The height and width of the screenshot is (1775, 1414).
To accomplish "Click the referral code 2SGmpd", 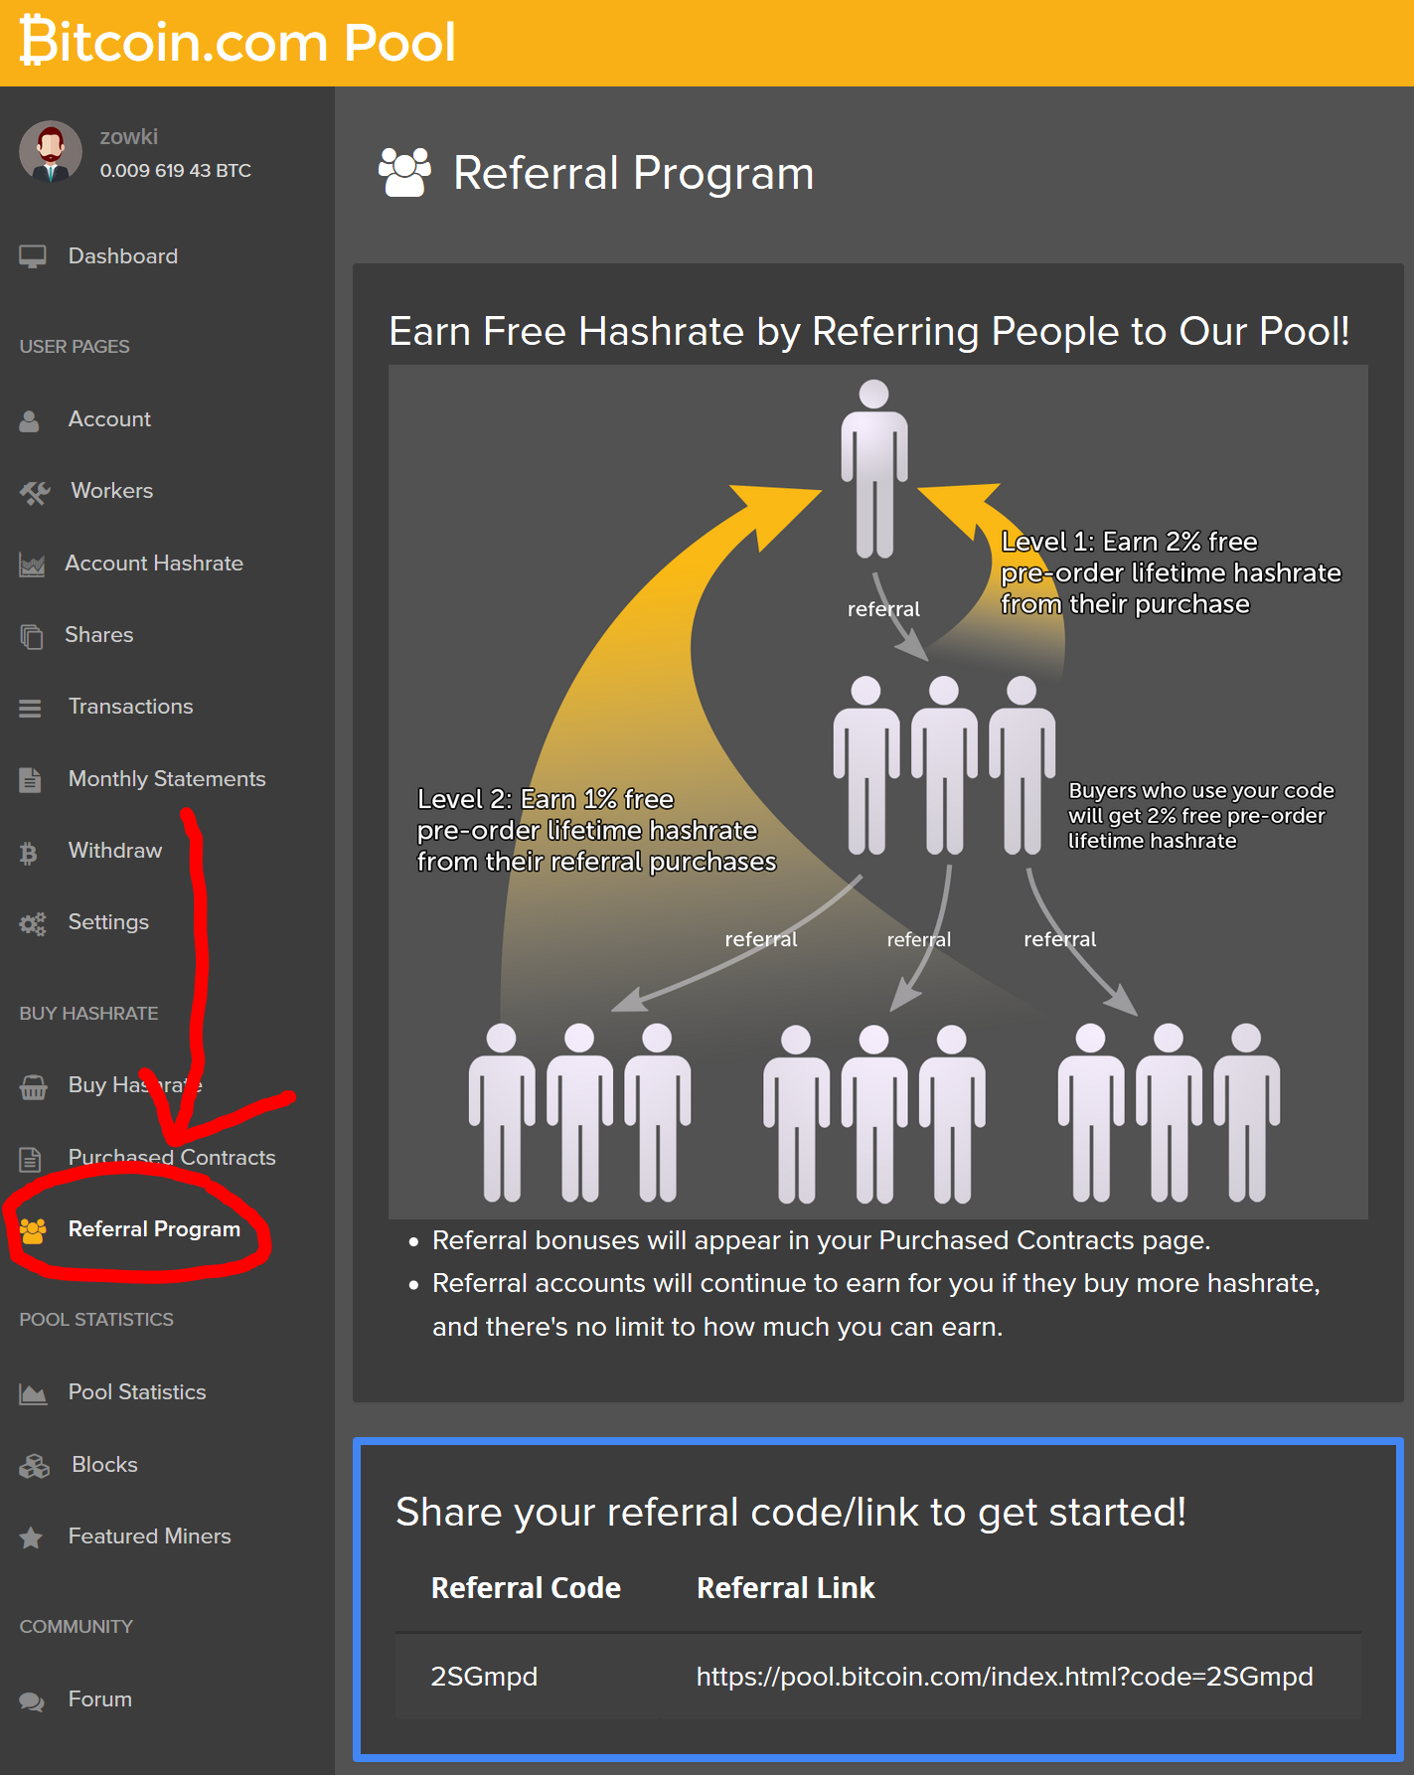I will pos(484,1677).
